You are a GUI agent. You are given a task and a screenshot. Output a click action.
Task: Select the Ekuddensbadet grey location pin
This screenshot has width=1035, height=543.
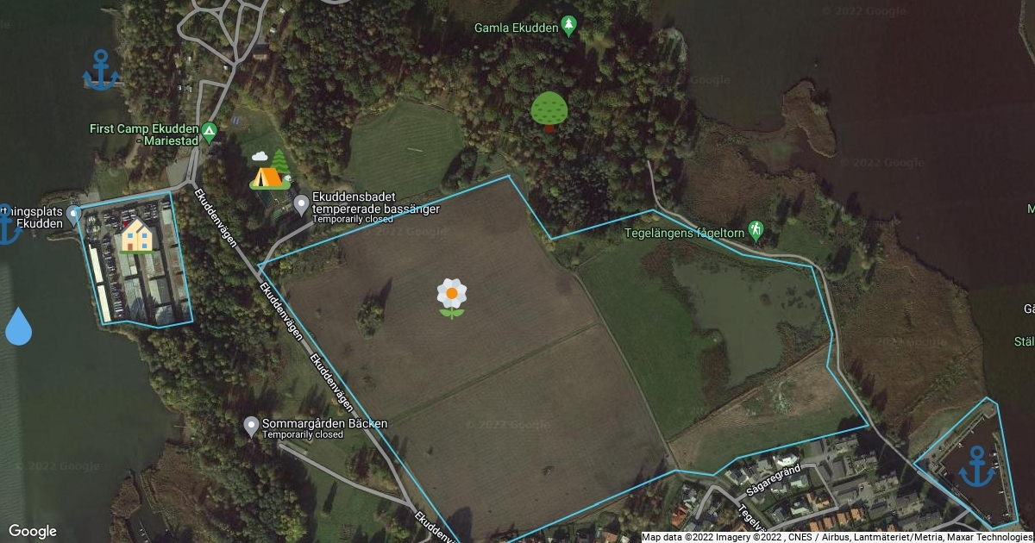pos(301,205)
